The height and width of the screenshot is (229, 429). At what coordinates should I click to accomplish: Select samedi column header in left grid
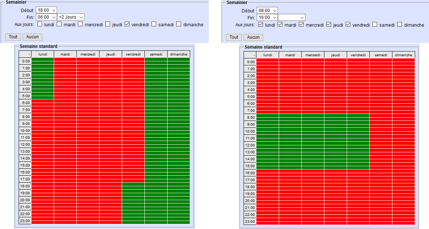click(156, 54)
